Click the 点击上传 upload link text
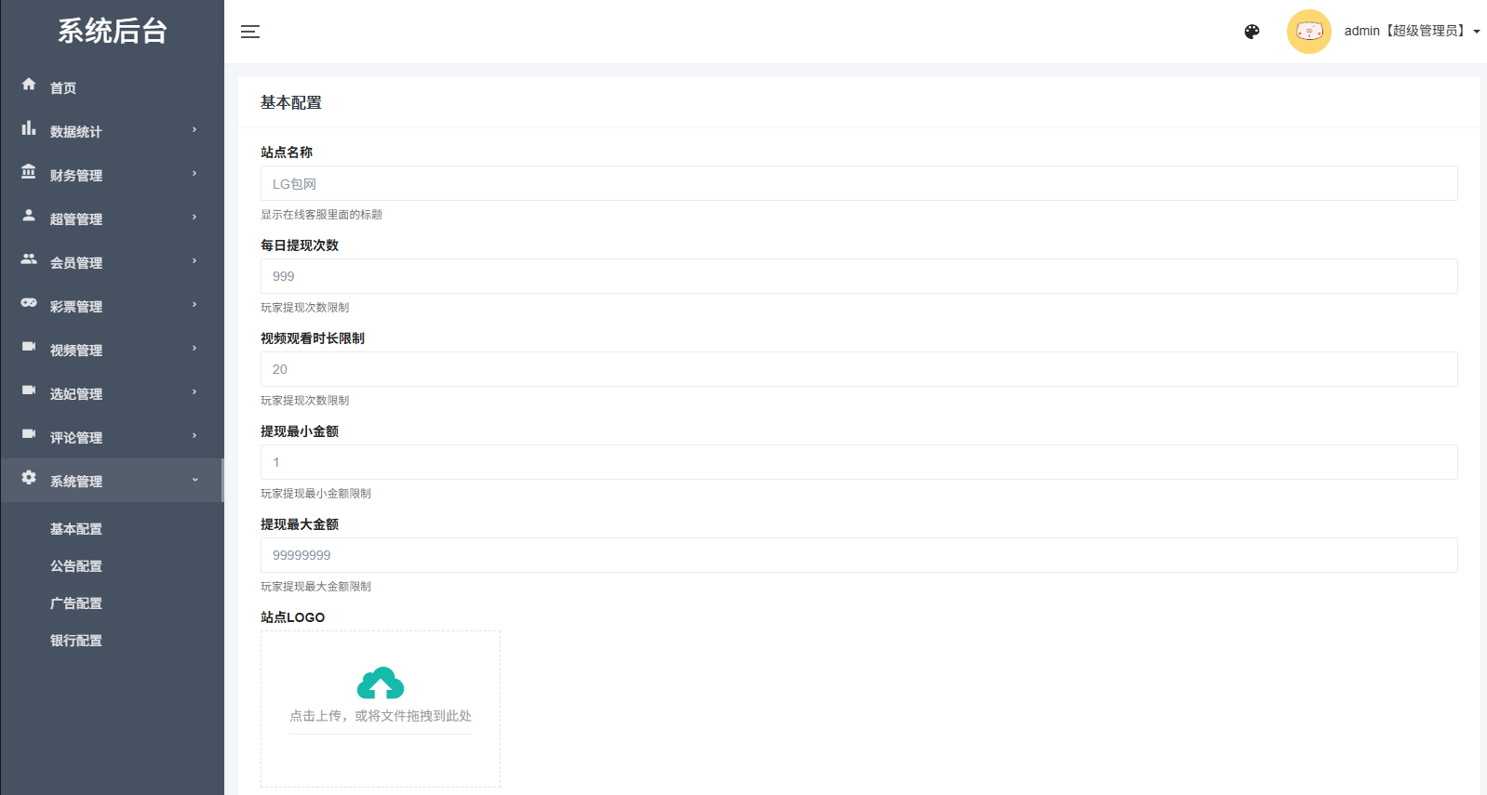Image resolution: width=1487 pixels, height=795 pixels. pos(316,716)
